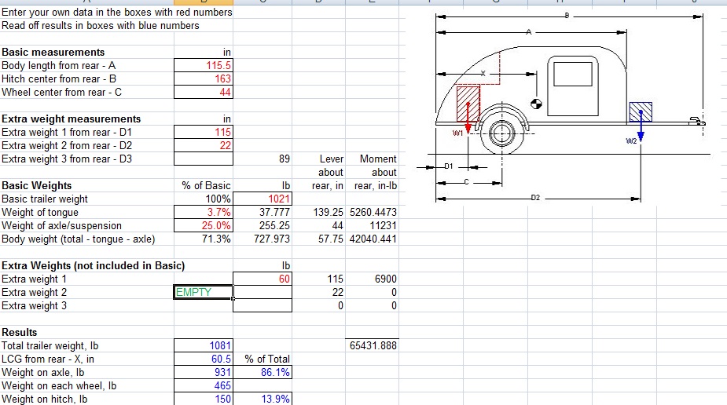Select the Extra weight 1 value 60

[263, 279]
